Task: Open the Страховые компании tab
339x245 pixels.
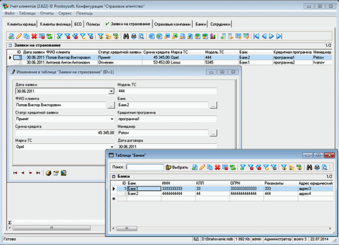Action: pyautogui.click(x=172, y=24)
